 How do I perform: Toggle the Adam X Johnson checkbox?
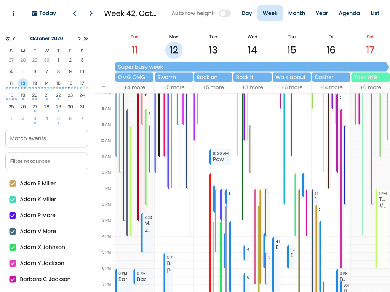coord(13,248)
